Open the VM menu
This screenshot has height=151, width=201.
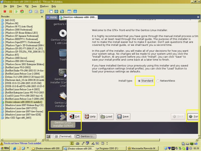coord(27,6)
